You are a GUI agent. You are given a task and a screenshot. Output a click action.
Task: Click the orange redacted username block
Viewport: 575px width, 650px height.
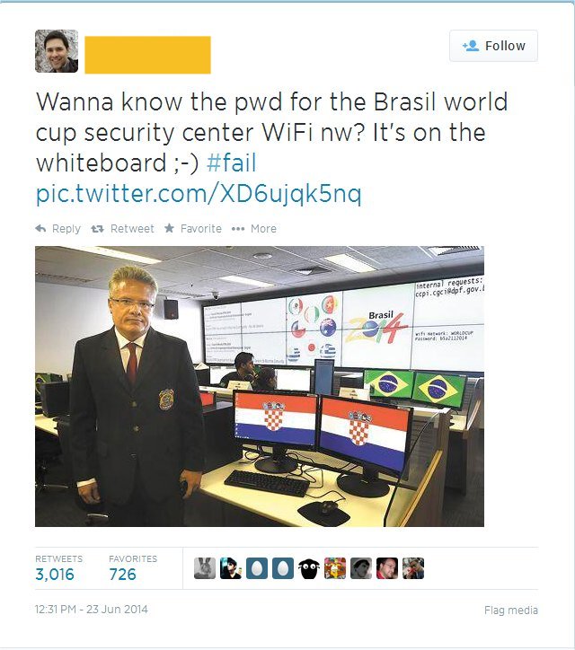(x=147, y=55)
